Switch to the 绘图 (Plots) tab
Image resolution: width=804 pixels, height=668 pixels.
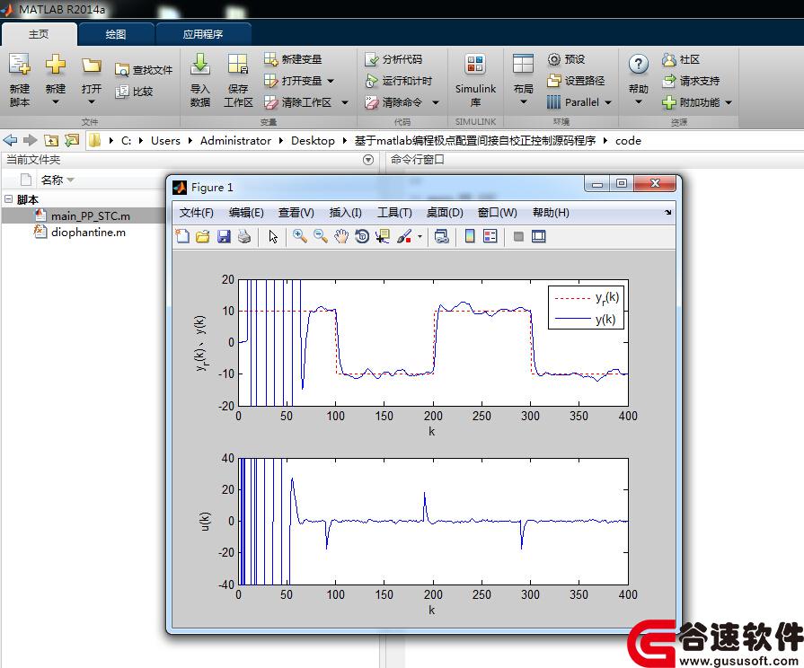(x=115, y=34)
